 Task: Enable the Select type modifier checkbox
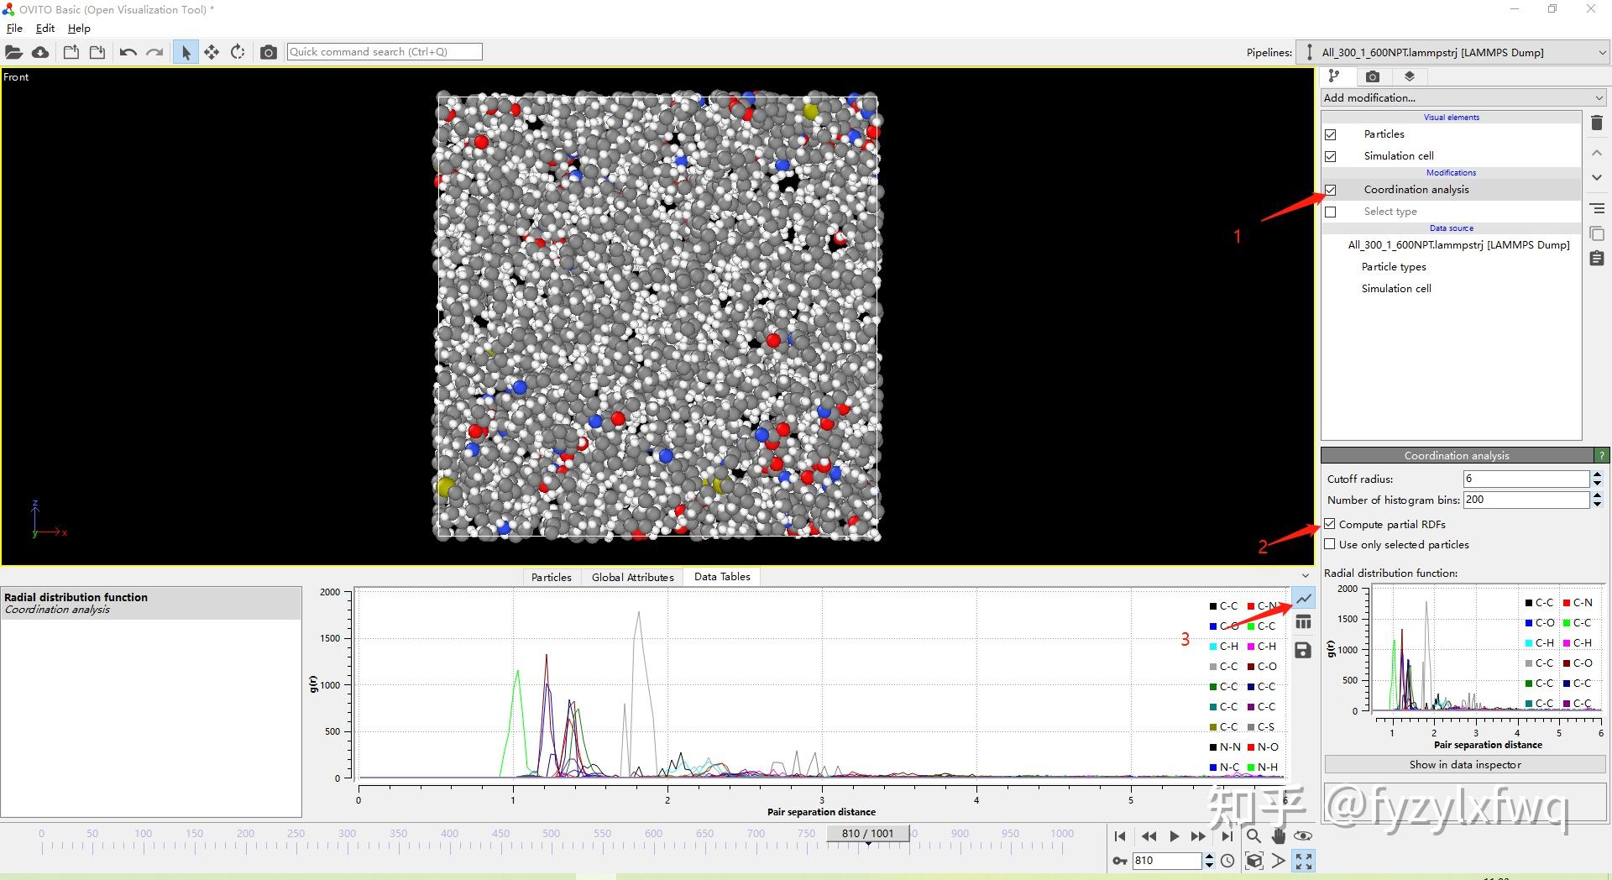pos(1331,212)
